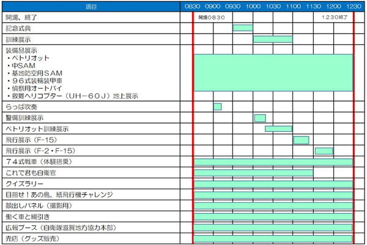The height and width of the screenshot is (245, 367).
Task: Click the 飛行展示 (F-15) row label
Action: click(x=31, y=140)
